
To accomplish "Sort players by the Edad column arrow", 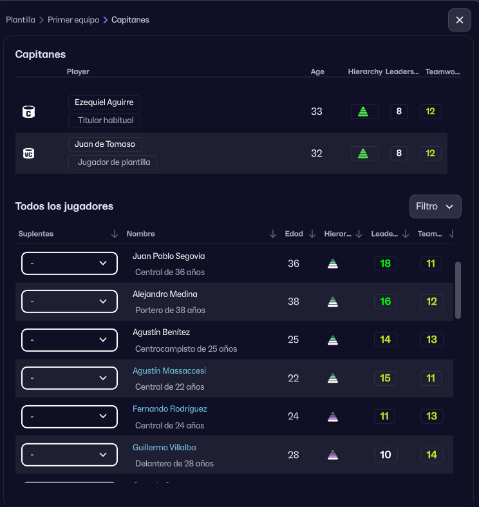I will coord(312,234).
